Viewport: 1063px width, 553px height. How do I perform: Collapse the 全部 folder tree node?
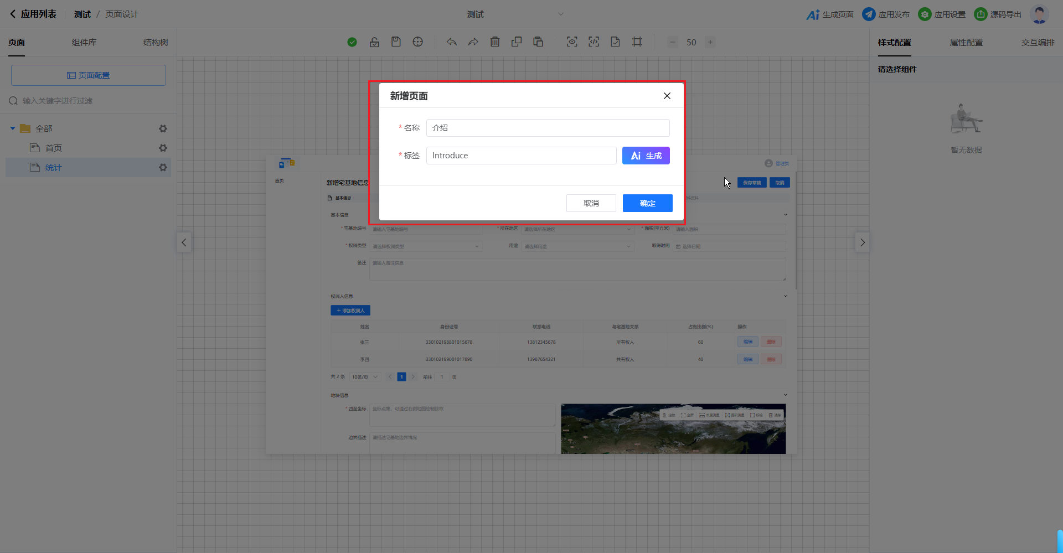click(13, 128)
